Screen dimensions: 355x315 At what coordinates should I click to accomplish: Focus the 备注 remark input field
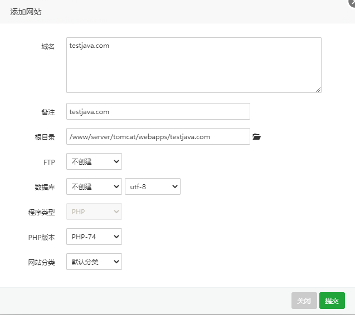[x=158, y=111]
